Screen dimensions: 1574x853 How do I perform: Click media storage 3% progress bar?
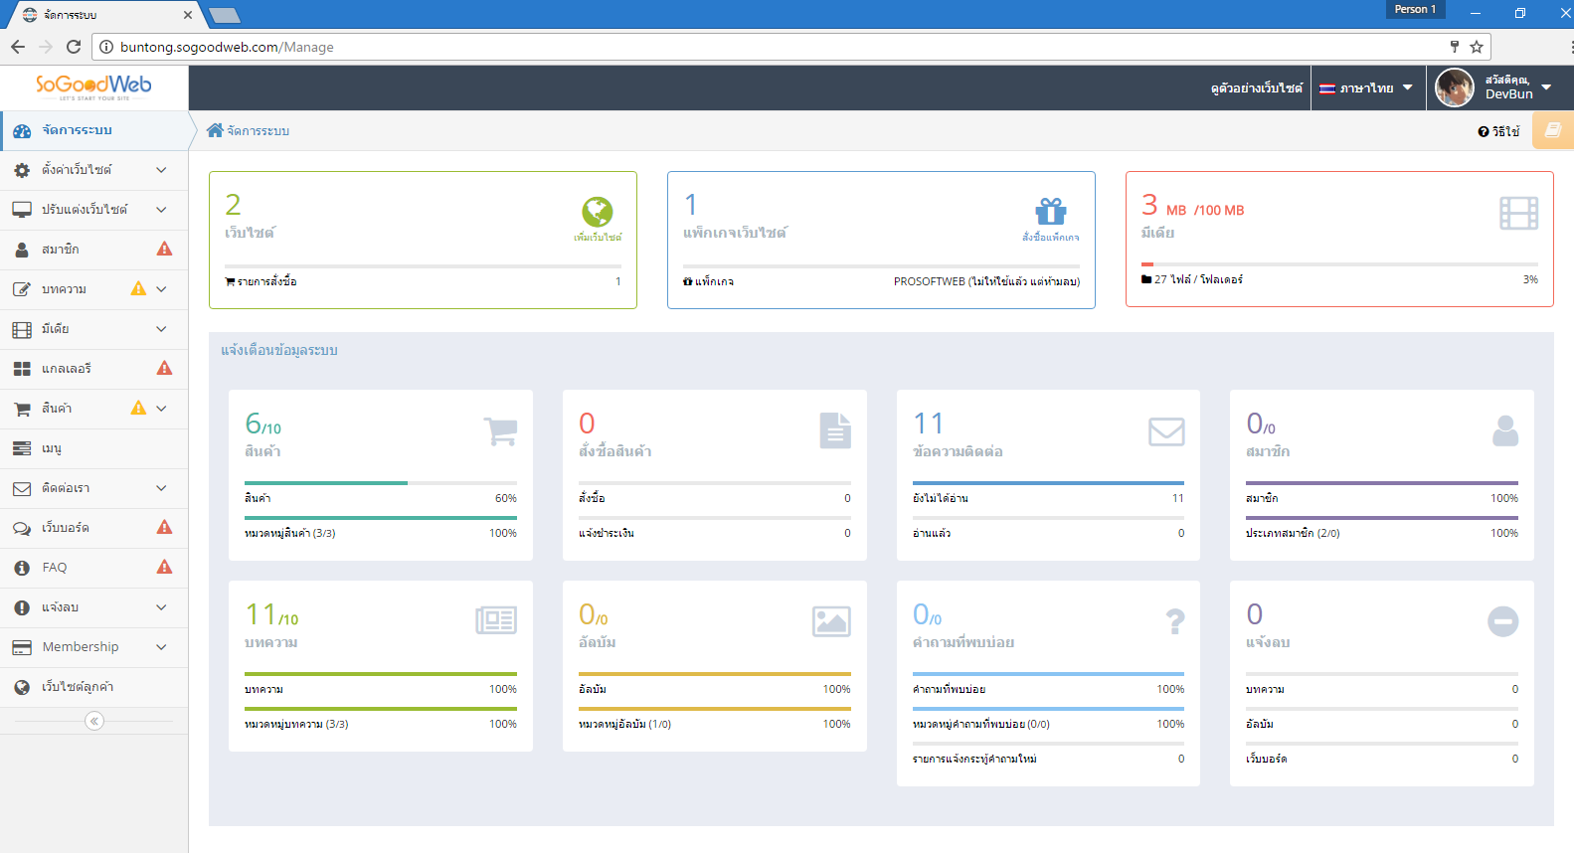pyautogui.click(x=1339, y=264)
